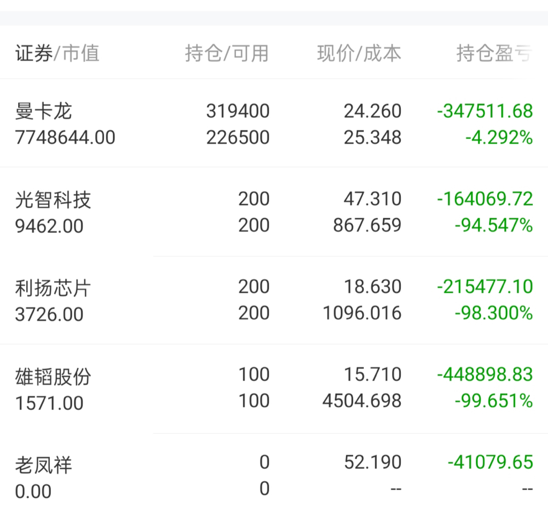Viewport: 548px width, 520px height.
Task: Open the 老凤祥 stock holding
Action: [x=274, y=477]
